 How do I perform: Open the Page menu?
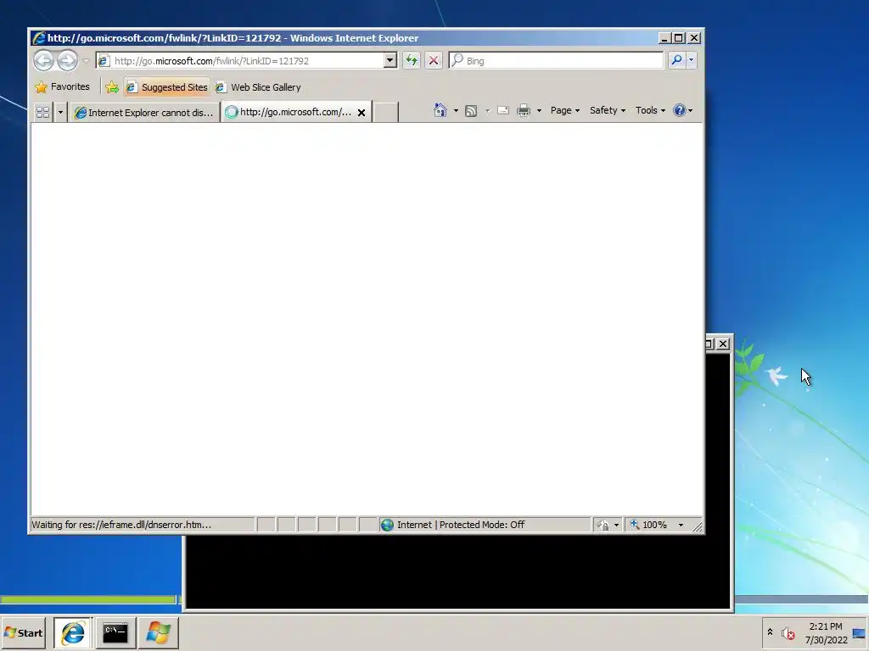[x=564, y=110]
